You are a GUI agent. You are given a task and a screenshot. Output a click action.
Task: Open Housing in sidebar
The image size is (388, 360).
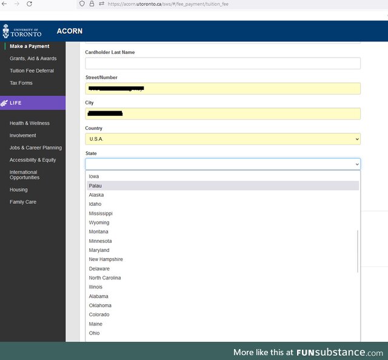(19, 190)
